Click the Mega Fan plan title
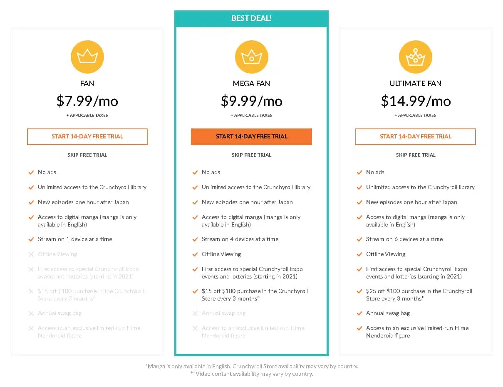Screen dimensions: 503x387 [x=251, y=83]
